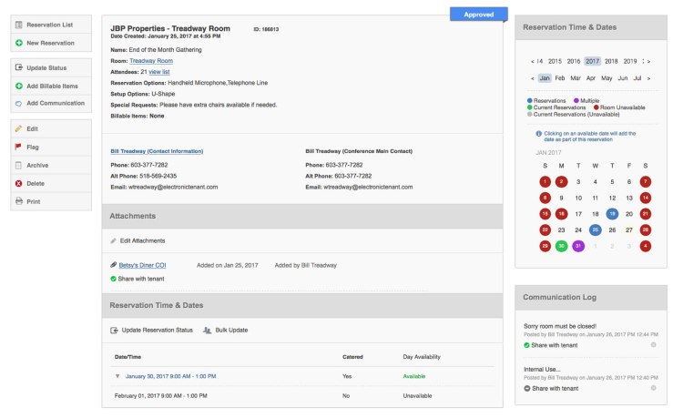Select the blue January 25 calendar date
Screen dimensions: 683x418
(595, 229)
